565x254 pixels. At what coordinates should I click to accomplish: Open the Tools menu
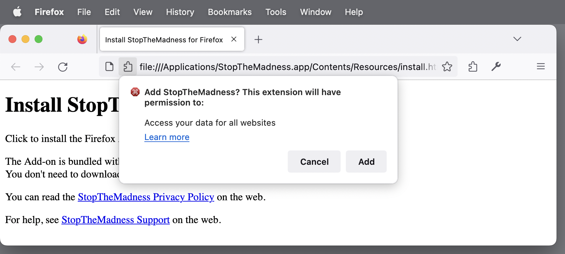tap(276, 12)
